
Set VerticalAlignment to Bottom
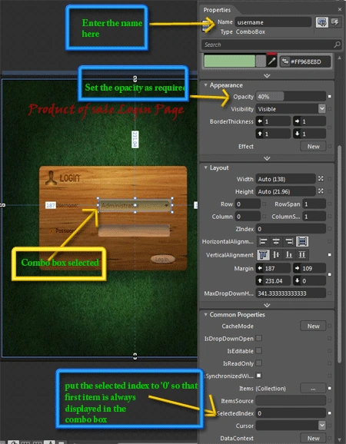point(289,255)
